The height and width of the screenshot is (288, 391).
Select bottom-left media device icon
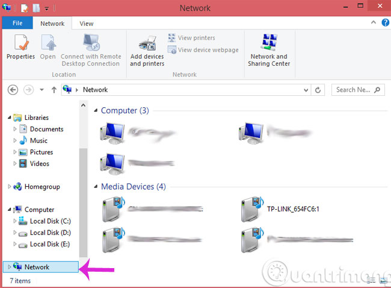[114, 240]
